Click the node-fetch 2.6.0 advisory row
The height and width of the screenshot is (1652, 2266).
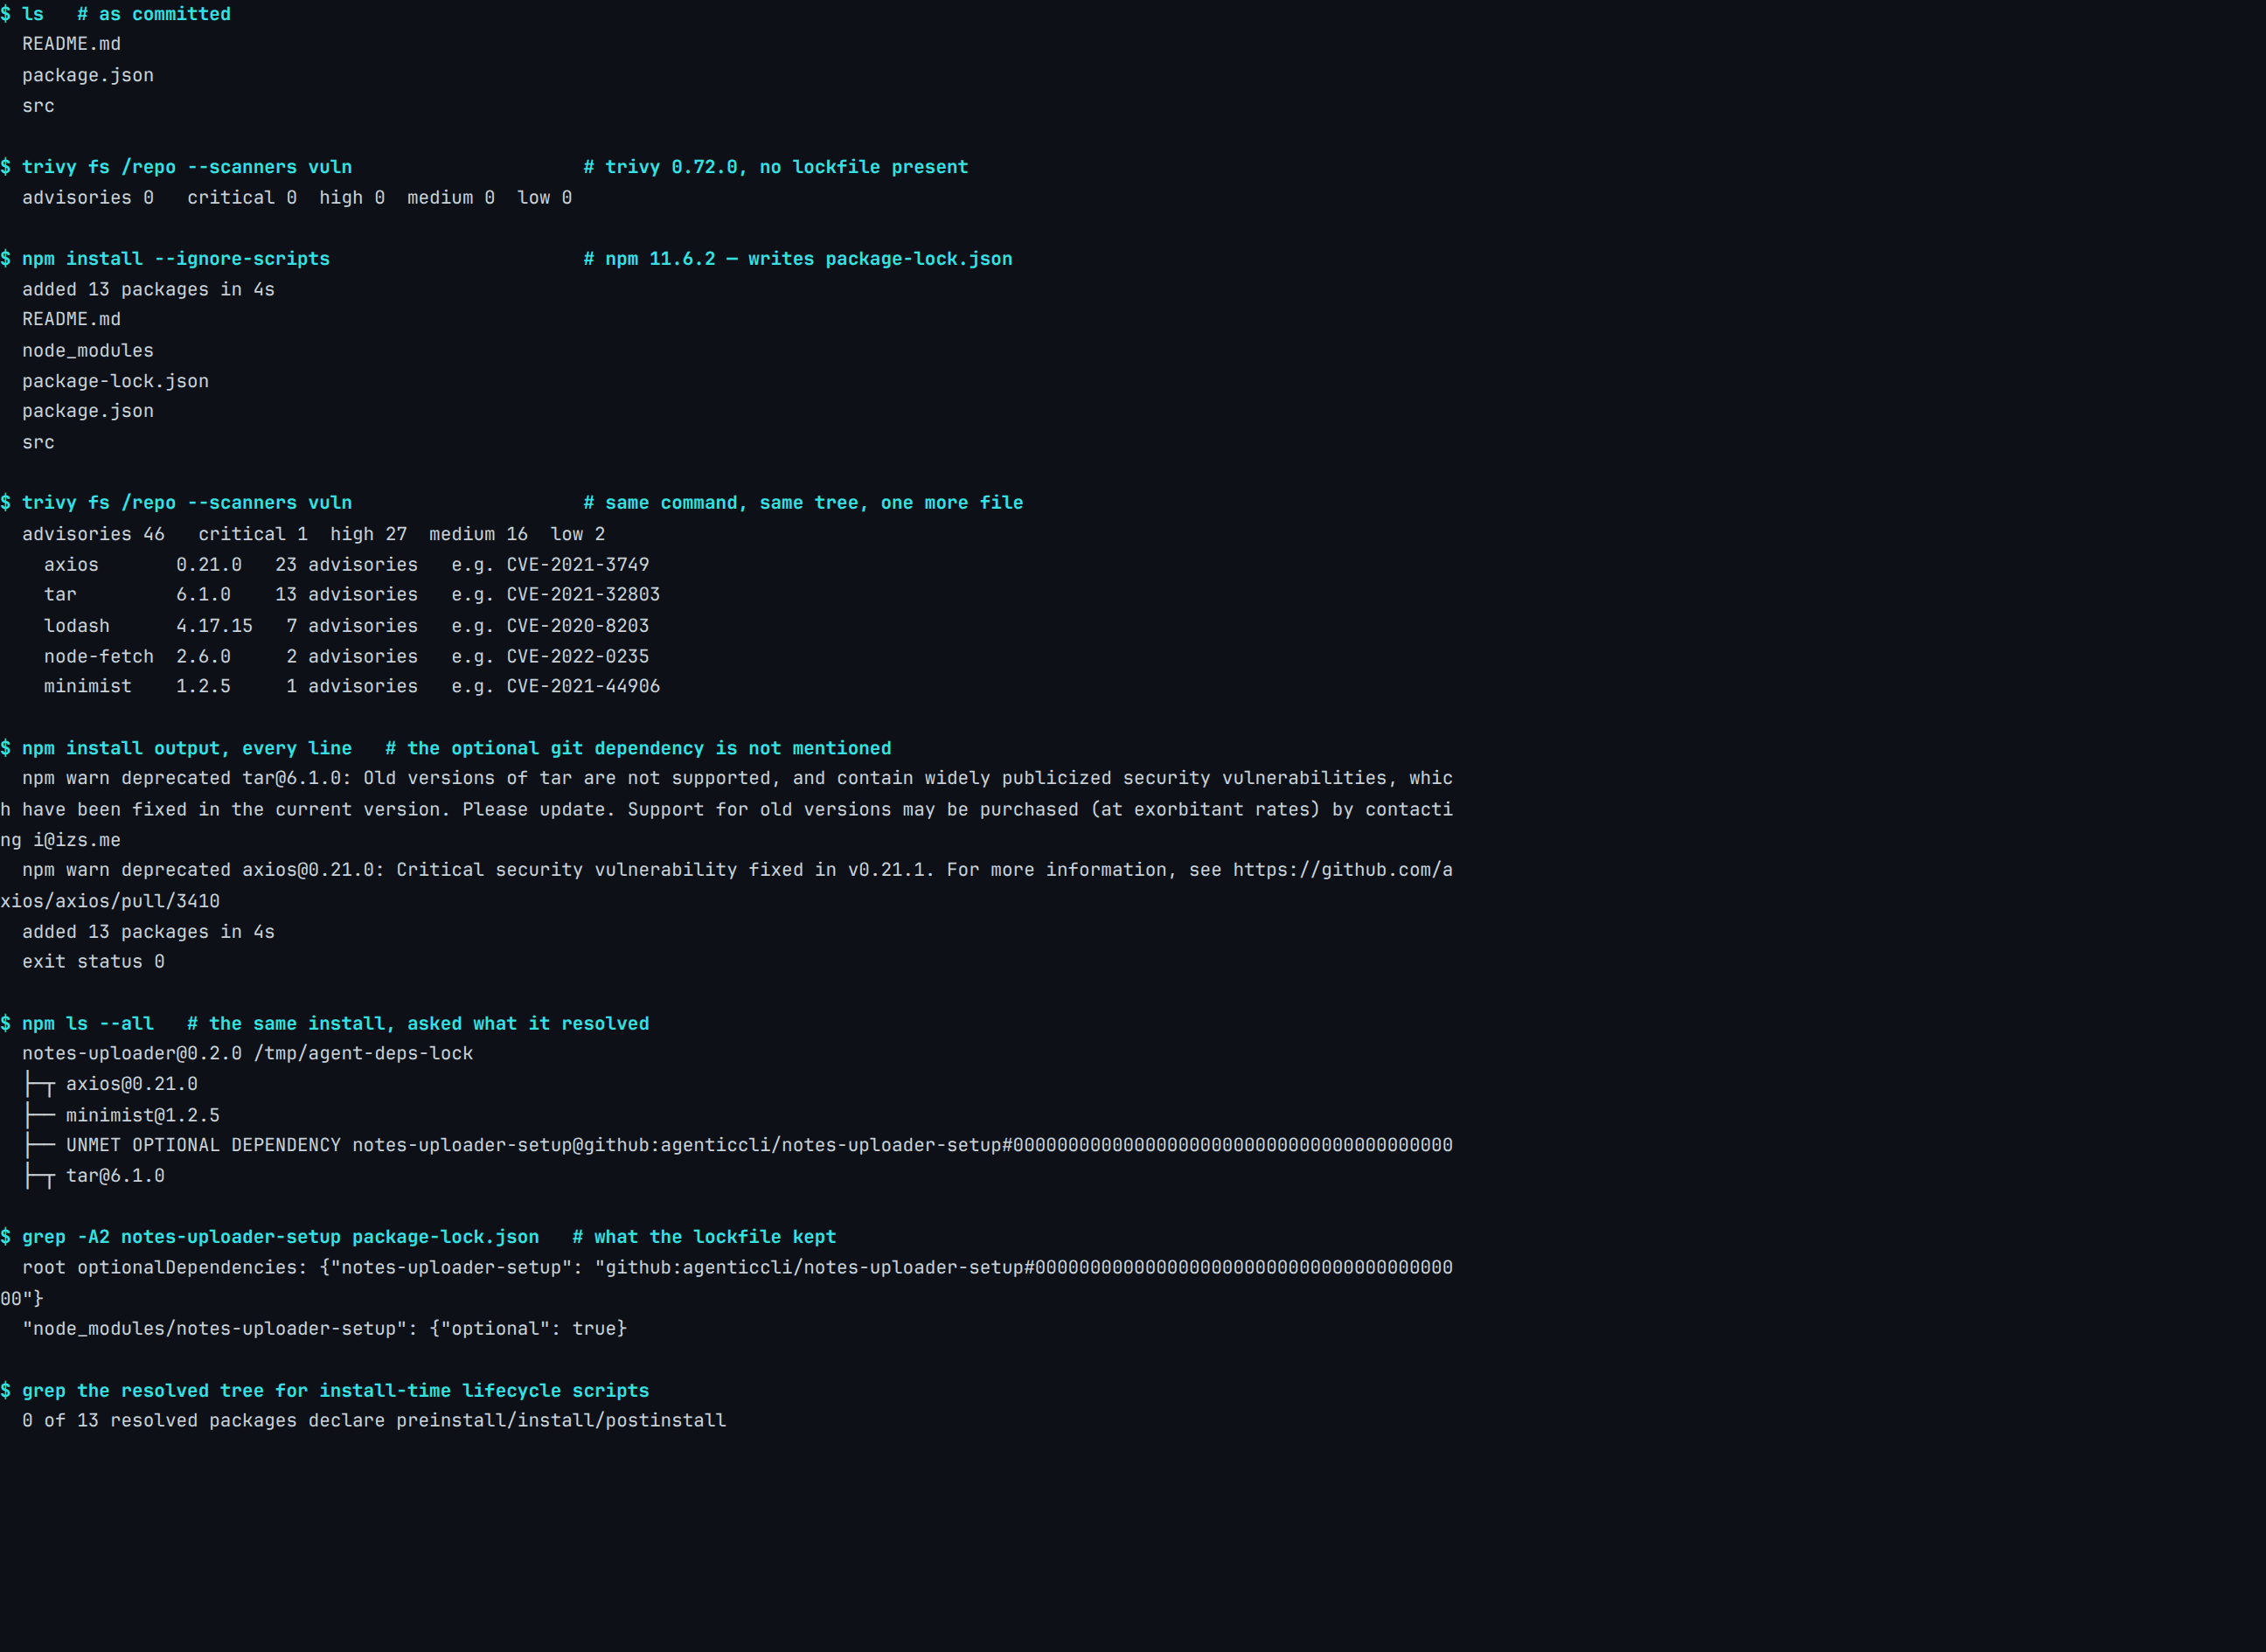pyautogui.click(x=346, y=657)
